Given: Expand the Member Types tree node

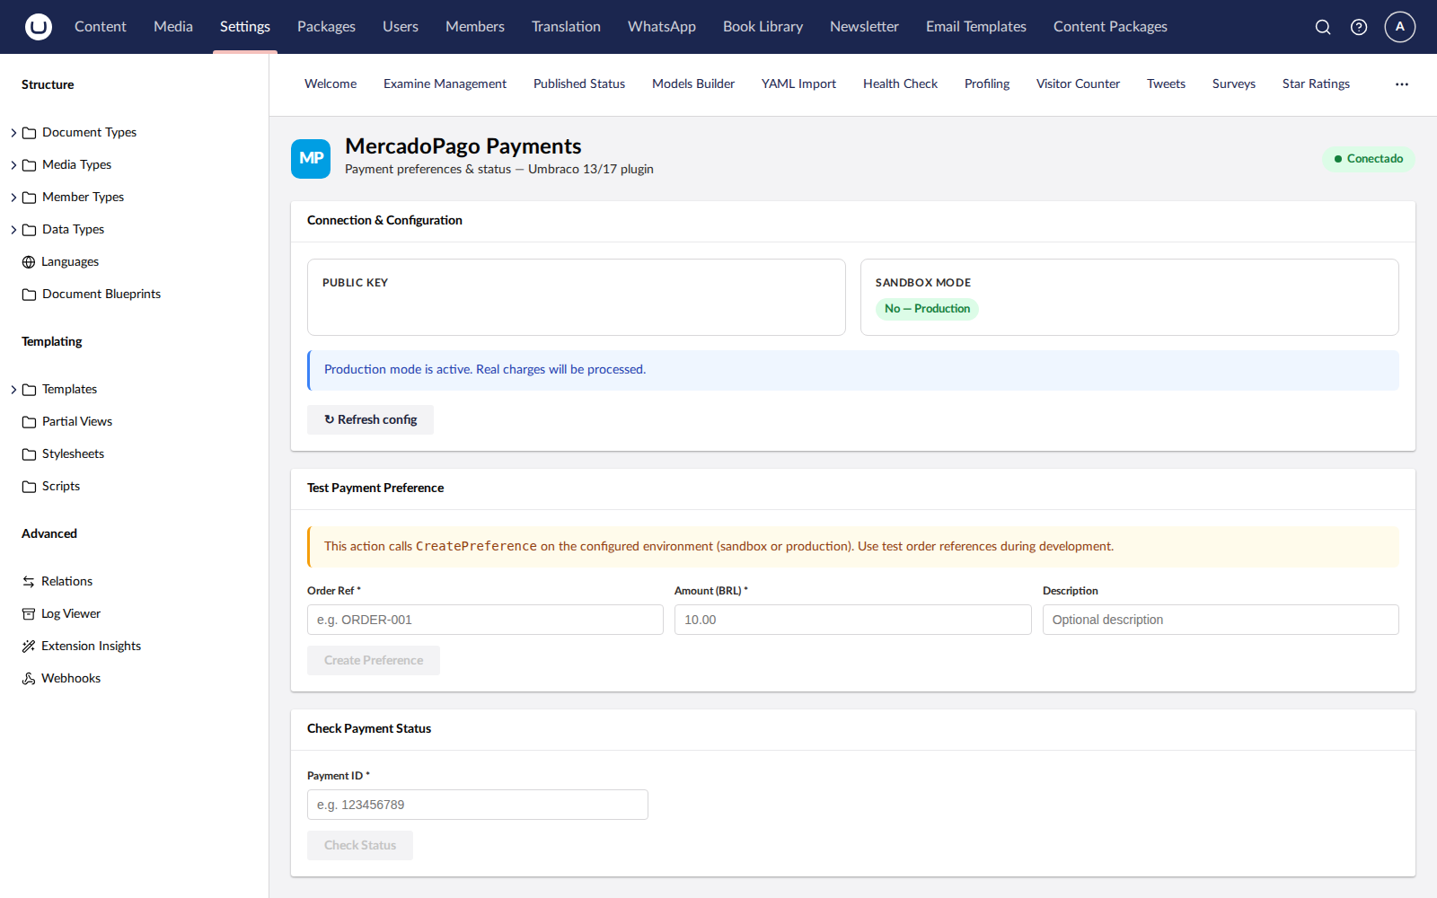Looking at the screenshot, I should point(13,198).
